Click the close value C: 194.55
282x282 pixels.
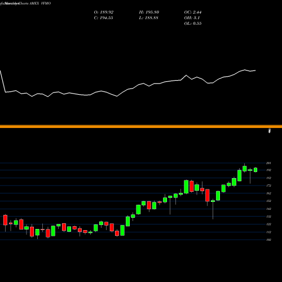104,18
